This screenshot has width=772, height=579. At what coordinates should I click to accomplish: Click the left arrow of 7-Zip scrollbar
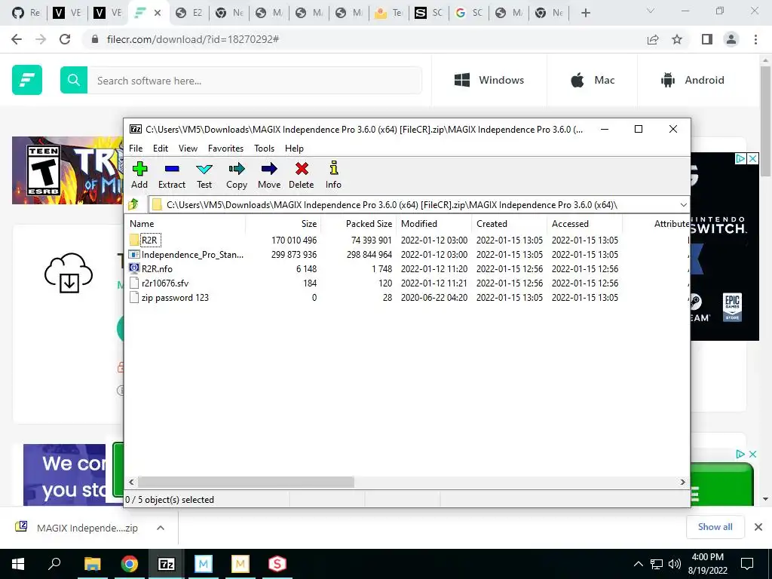131,482
